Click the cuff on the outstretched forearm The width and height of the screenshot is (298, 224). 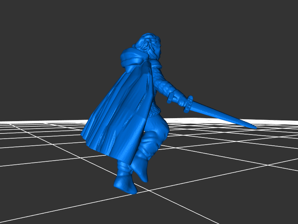pos(172,97)
